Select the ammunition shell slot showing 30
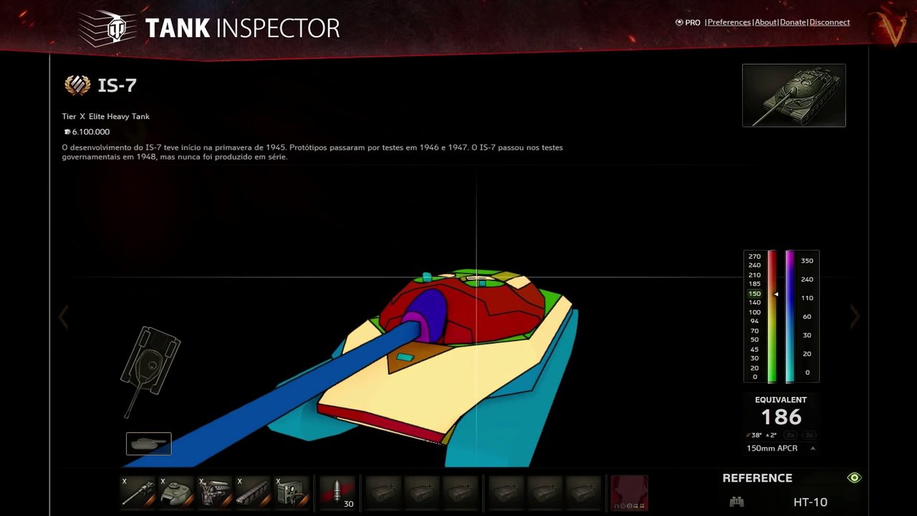Screen dimensions: 917x516 coord(337,493)
